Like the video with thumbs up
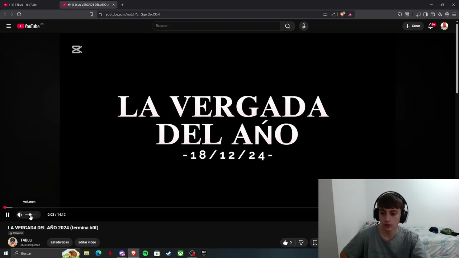Viewport: 459px width, 258px height. tap(287, 243)
